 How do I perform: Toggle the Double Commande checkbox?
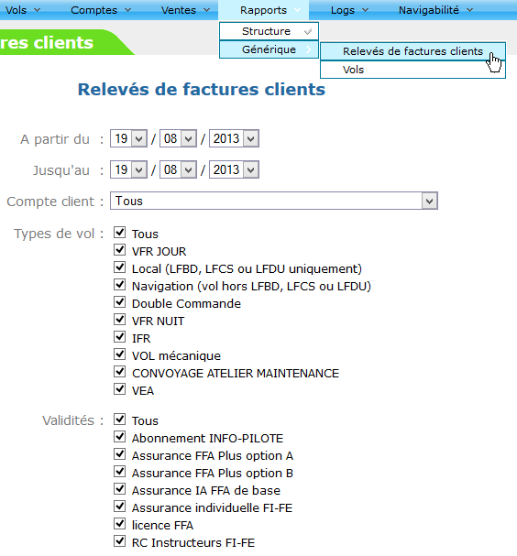tap(119, 302)
